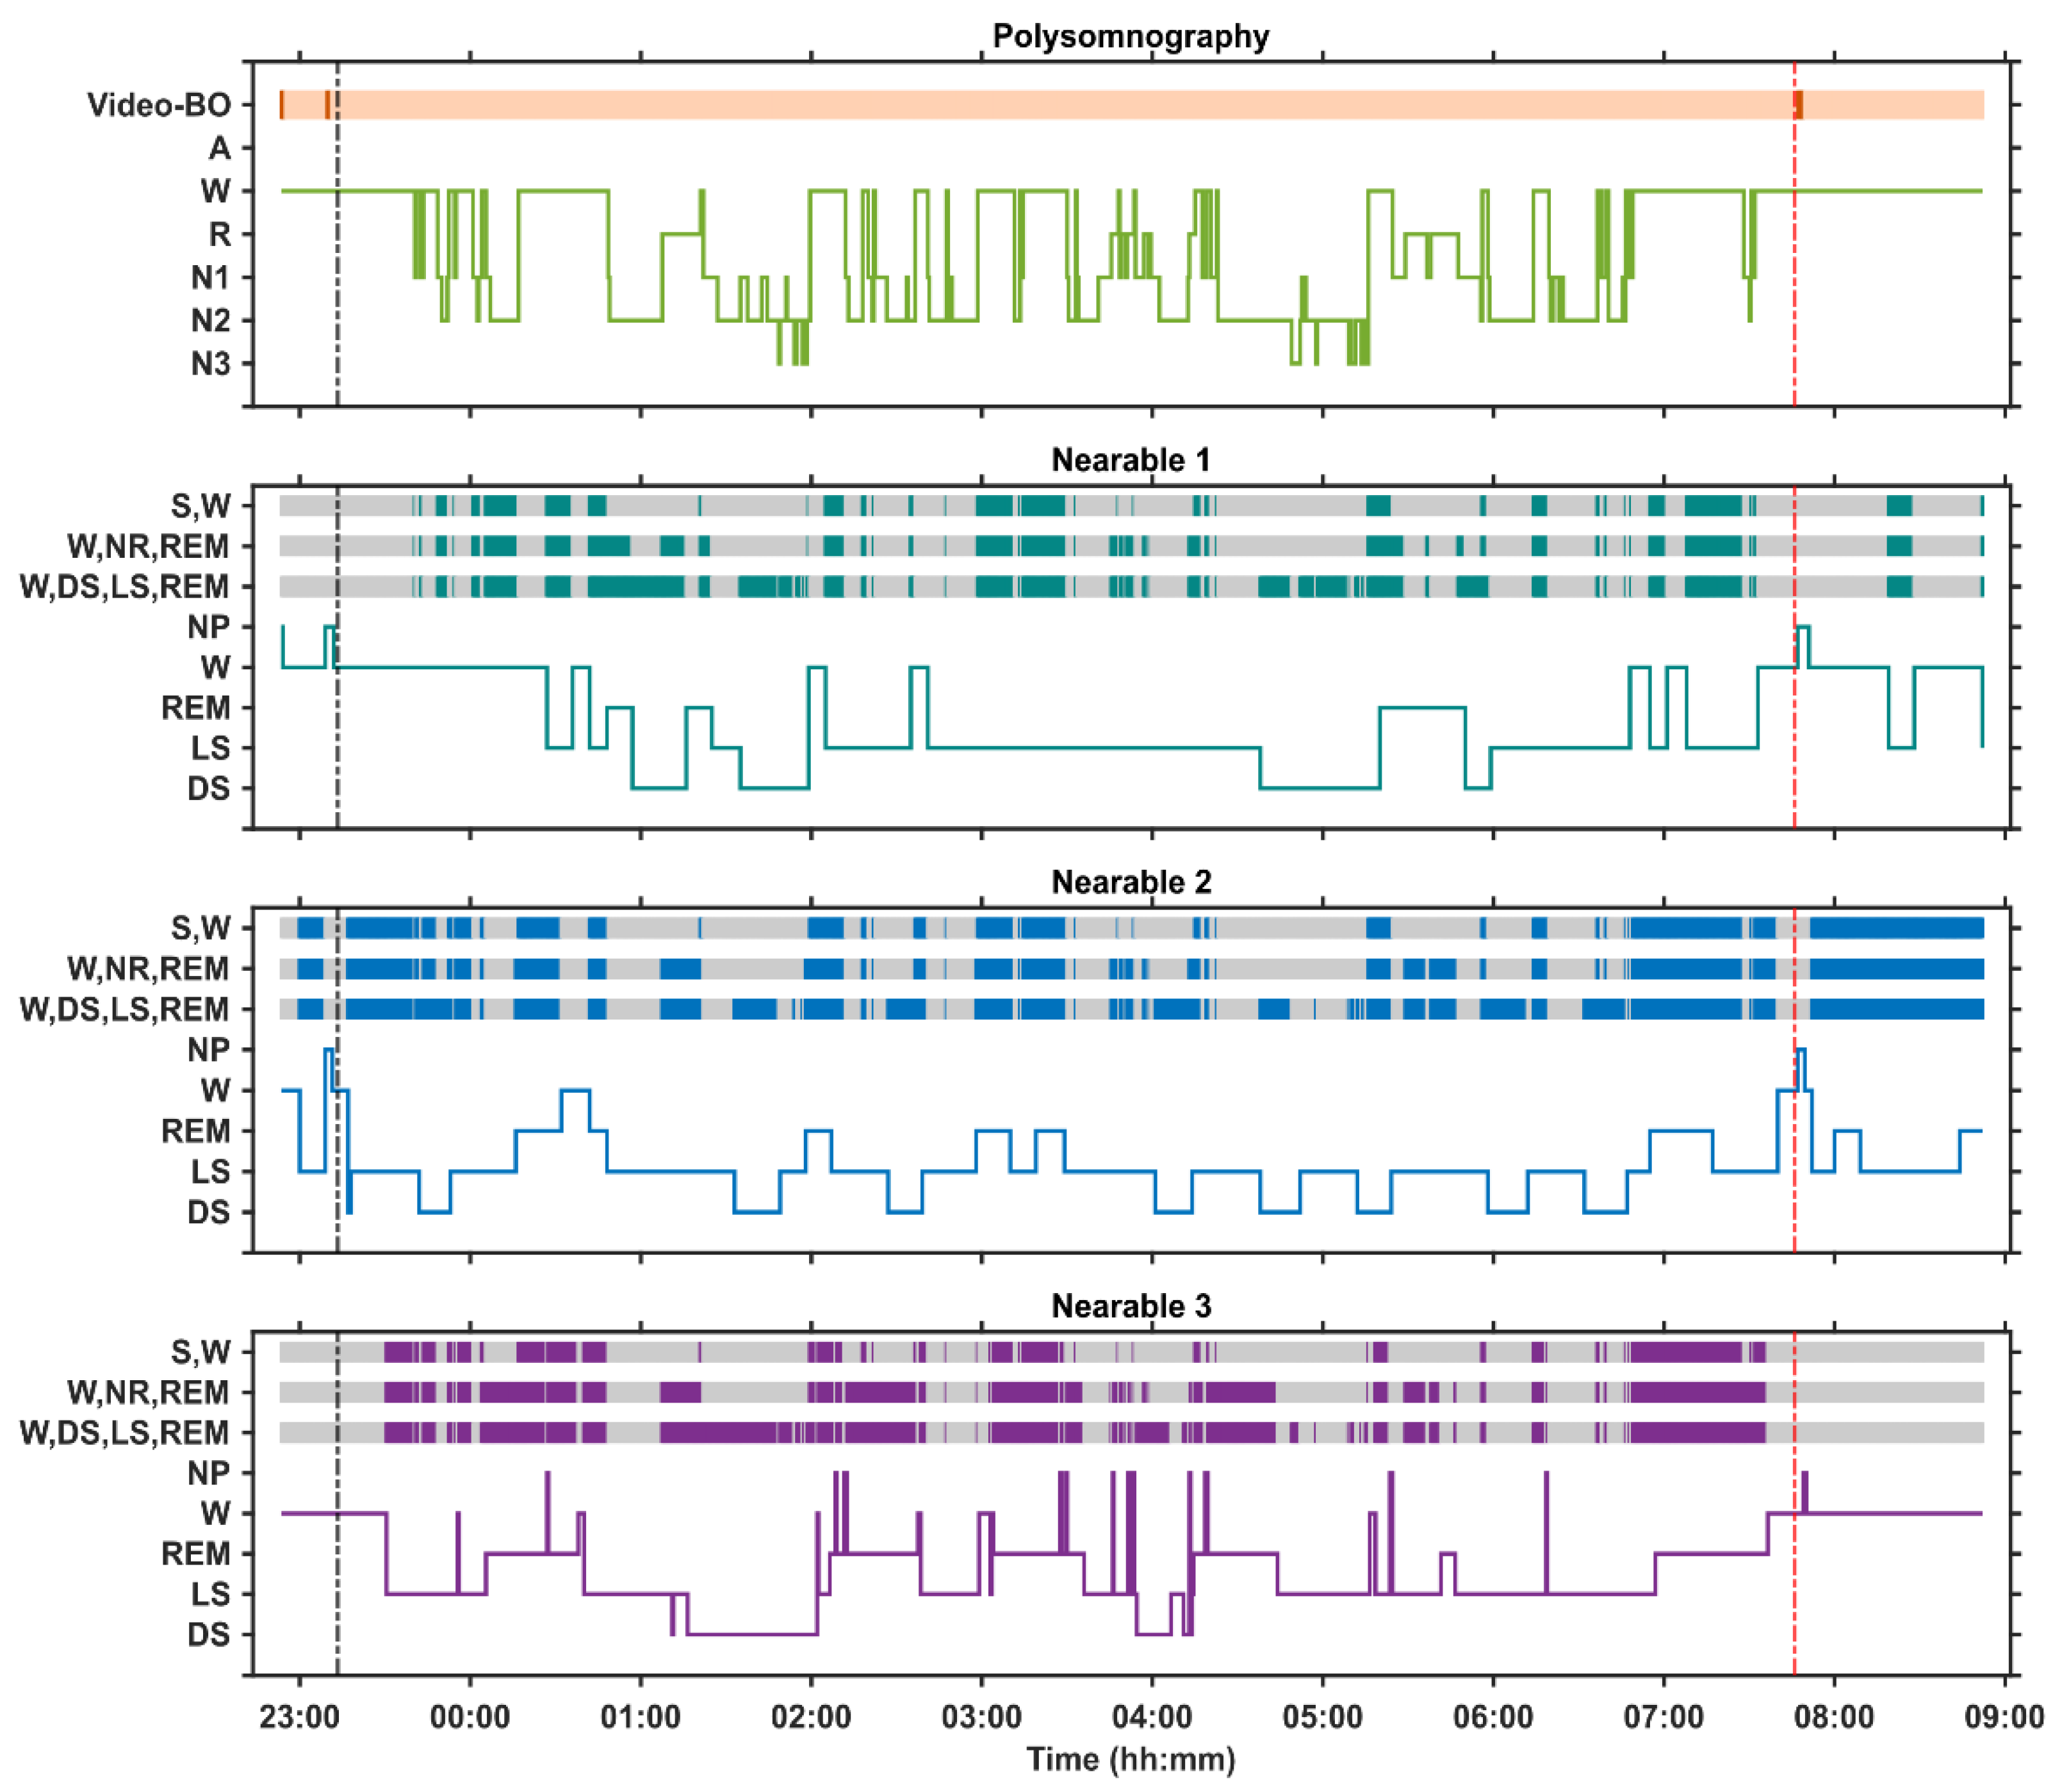
Task: Click the NP label in Nearable 1
Action: point(209,627)
